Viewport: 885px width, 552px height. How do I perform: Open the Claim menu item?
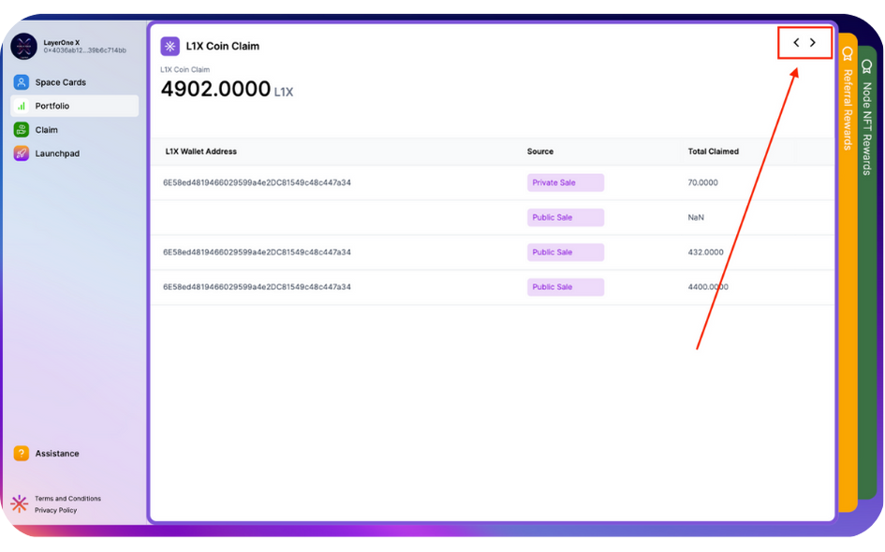click(75, 130)
